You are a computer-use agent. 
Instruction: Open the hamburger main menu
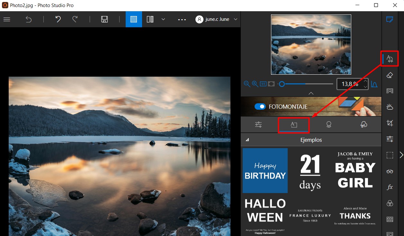7,19
